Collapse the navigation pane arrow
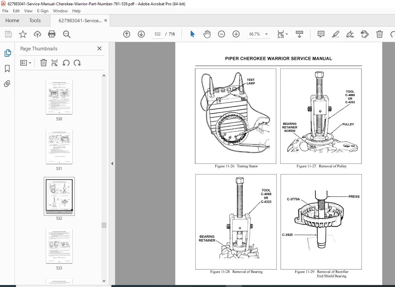 pos(112,164)
